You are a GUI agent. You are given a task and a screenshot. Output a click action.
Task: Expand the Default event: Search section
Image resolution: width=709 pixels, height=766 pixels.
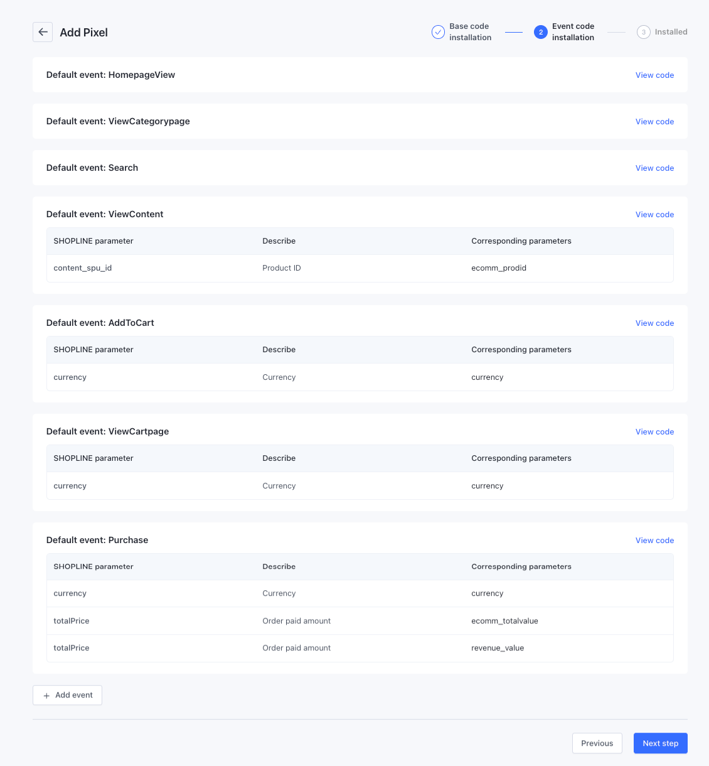point(92,168)
